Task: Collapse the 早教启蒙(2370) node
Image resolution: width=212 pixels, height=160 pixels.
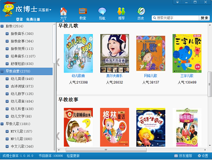Action: point(2,71)
